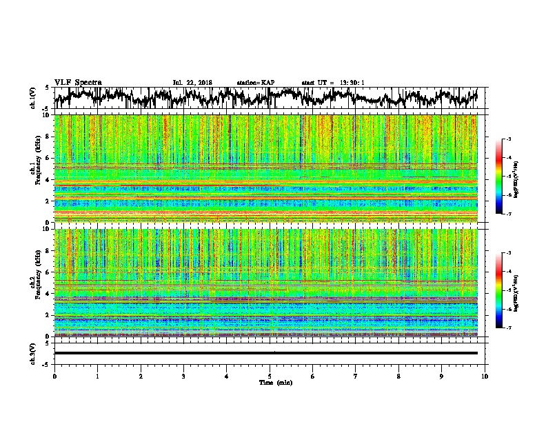Click the ch.2 spectrogram panel
The height and width of the screenshot is (422, 546).
click(x=266, y=283)
